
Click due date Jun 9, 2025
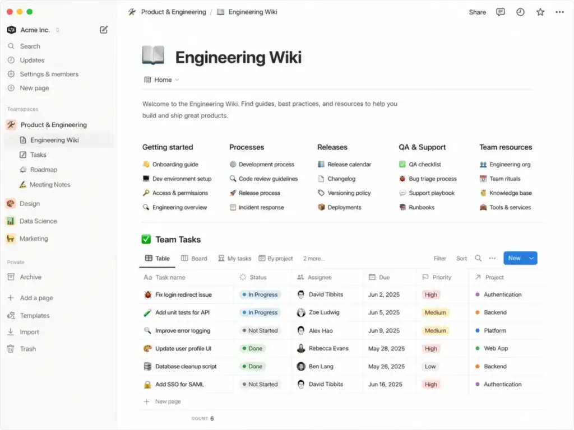tap(383, 330)
